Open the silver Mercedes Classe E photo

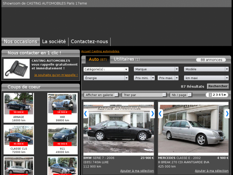(193, 129)
